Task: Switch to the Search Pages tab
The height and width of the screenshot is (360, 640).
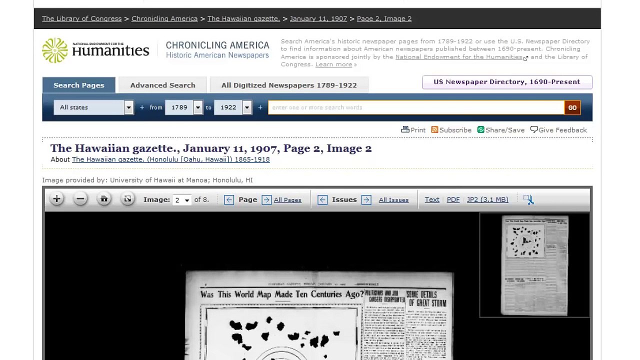Action: coord(79,85)
